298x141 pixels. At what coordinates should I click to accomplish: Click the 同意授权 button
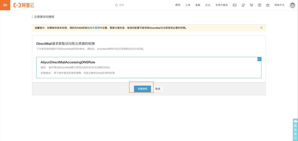[x=142, y=89]
